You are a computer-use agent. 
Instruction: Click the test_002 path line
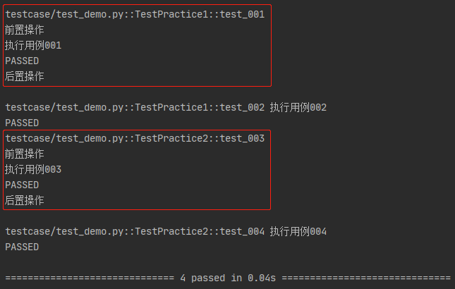tap(135, 108)
